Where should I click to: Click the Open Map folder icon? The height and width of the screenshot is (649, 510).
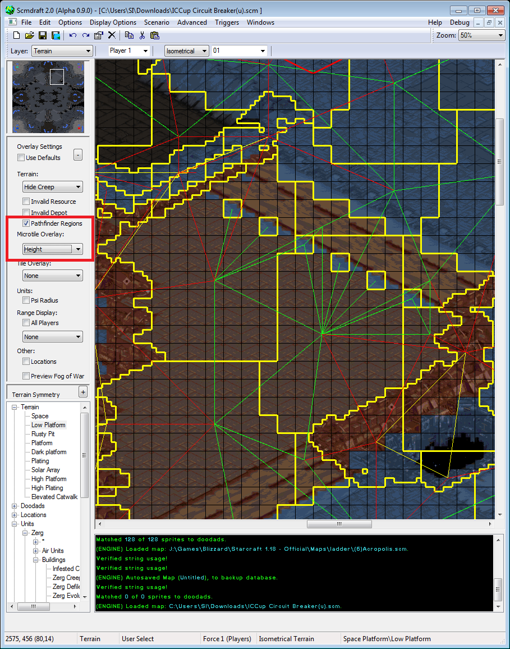click(x=30, y=35)
